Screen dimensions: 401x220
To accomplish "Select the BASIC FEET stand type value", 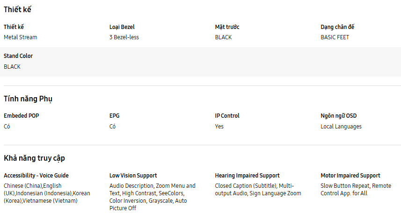I will pyautogui.click(x=335, y=37).
